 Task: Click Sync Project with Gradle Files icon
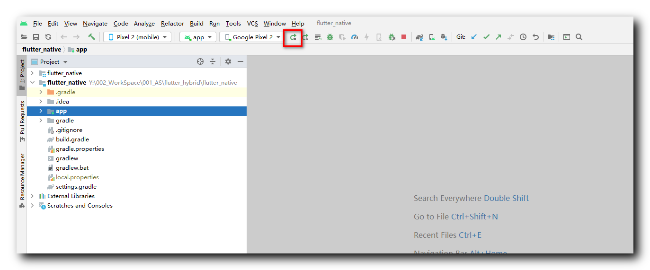point(419,37)
